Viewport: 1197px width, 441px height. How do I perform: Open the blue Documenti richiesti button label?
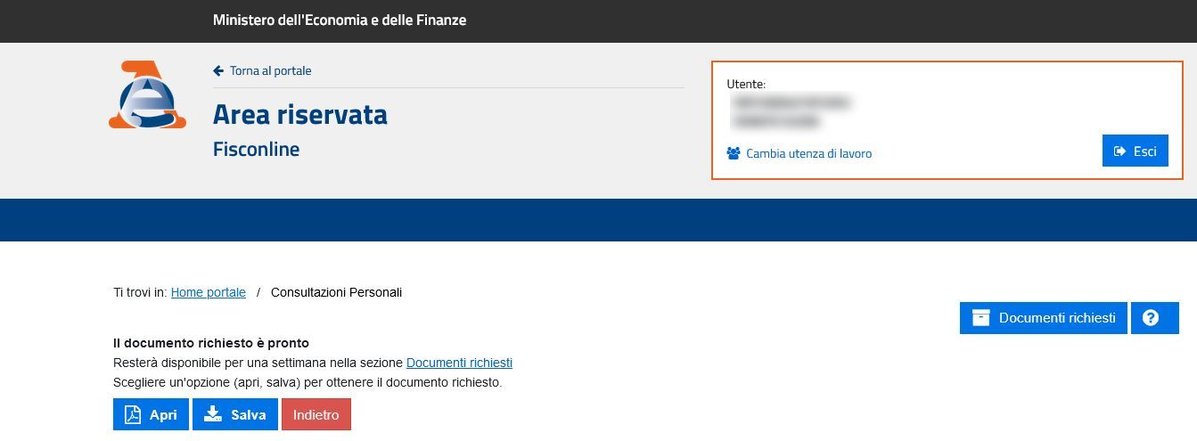[x=1057, y=318]
